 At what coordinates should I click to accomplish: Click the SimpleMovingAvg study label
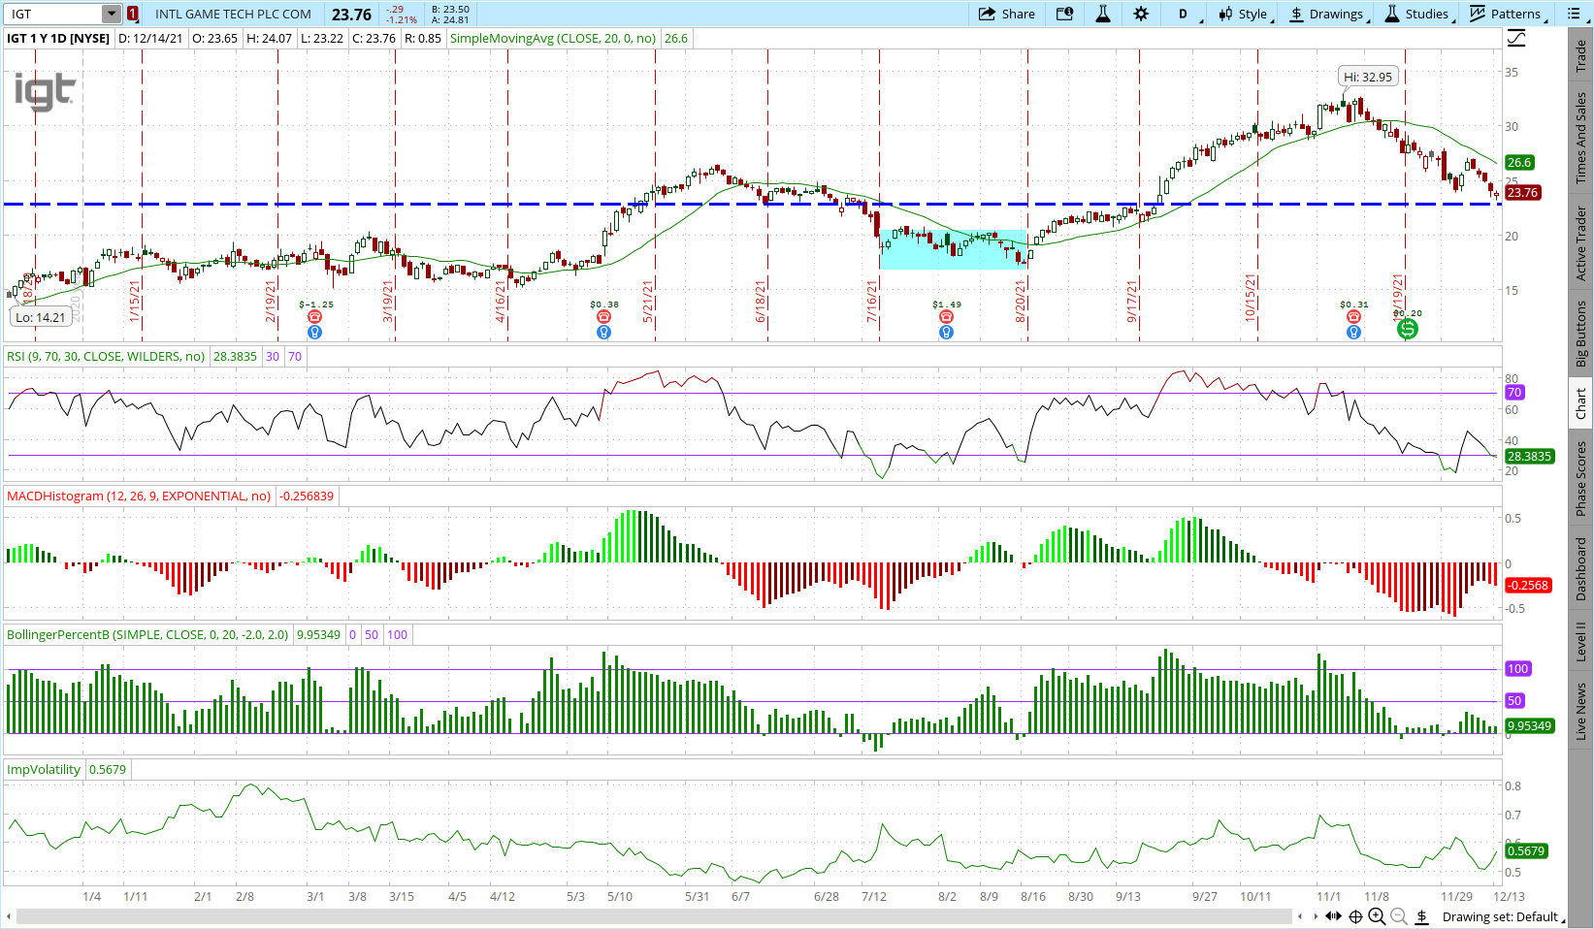click(x=553, y=39)
